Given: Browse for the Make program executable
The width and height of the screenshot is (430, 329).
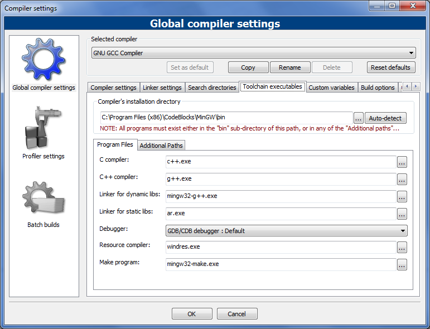Looking at the screenshot, I should pyautogui.click(x=402, y=265).
